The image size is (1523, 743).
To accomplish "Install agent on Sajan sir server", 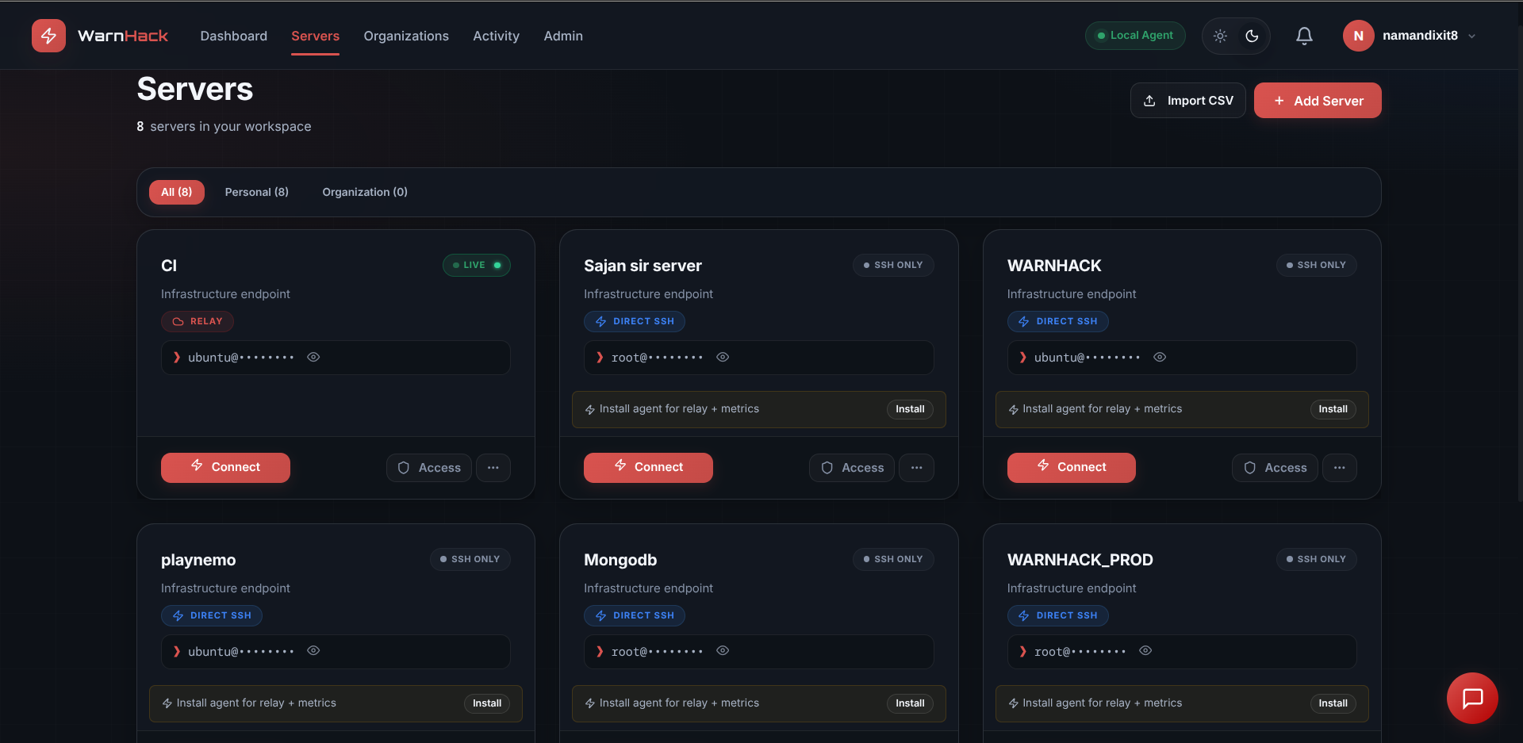I will click(910, 409).
